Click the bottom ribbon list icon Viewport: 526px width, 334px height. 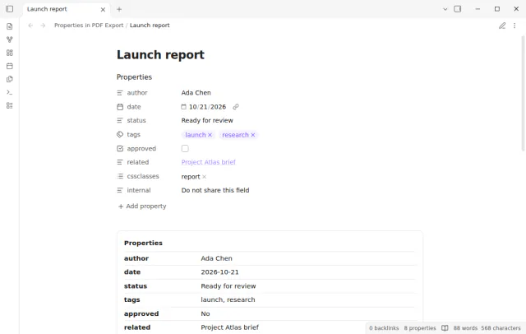(9, 106)
